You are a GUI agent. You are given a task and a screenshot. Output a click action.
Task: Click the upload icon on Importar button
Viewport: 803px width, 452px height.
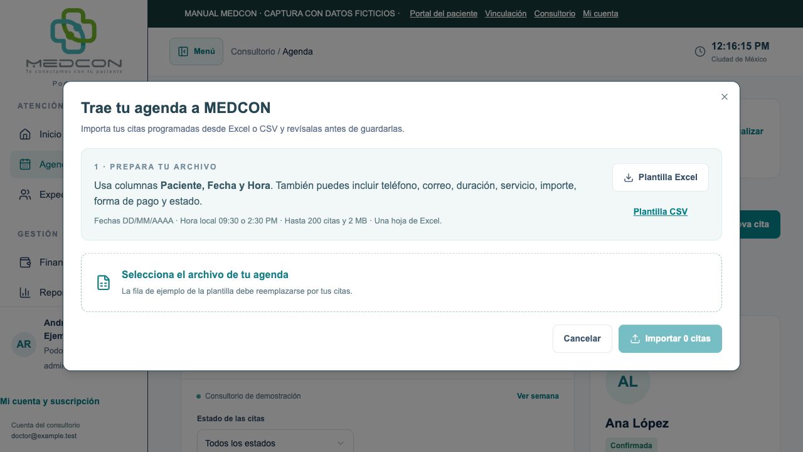click(x=635, y=338)
